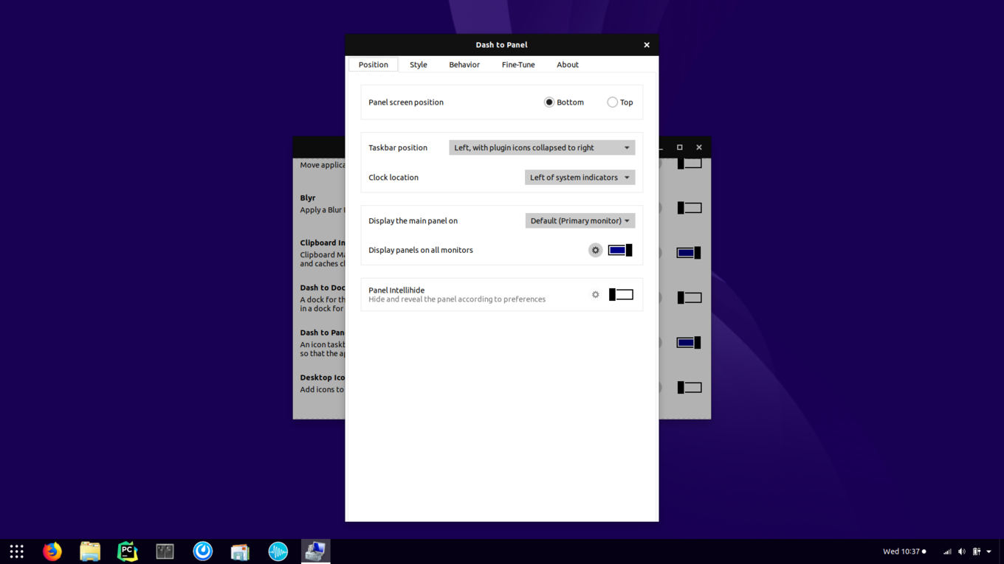
Task: Open battery power indicator in system tray
Action: point(977,551)
